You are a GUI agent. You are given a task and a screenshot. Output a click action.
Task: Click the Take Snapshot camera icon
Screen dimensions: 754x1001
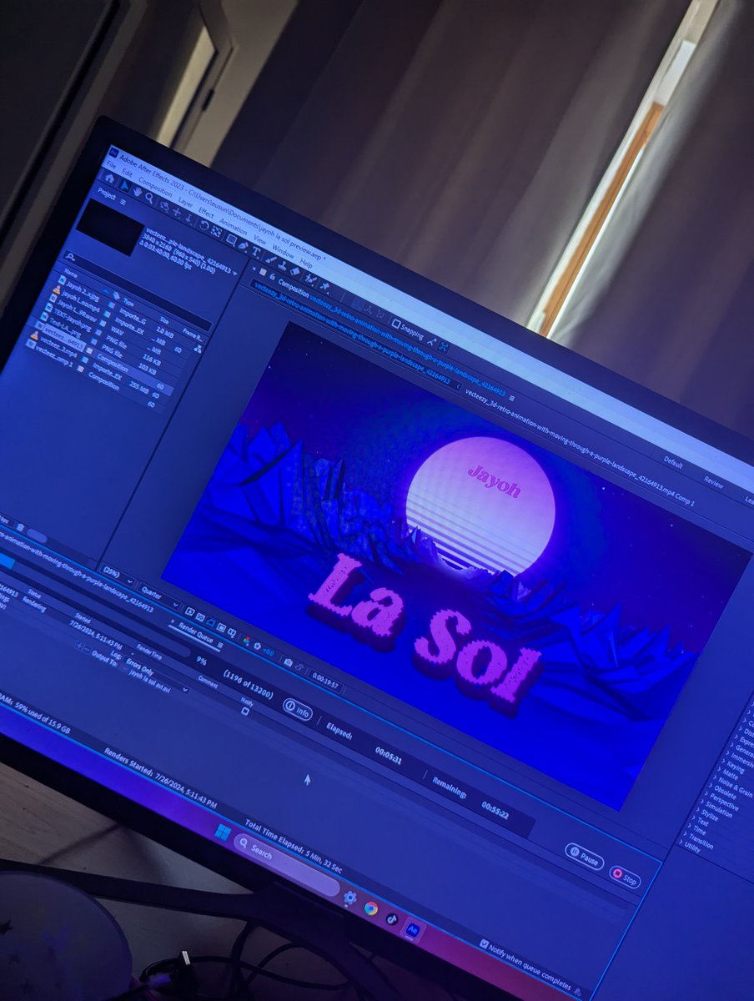(x=288, y=662)
